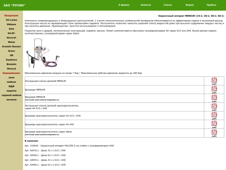Open the О фирме menu item
The image size is (226, 170).
click(x=124, y=5)
